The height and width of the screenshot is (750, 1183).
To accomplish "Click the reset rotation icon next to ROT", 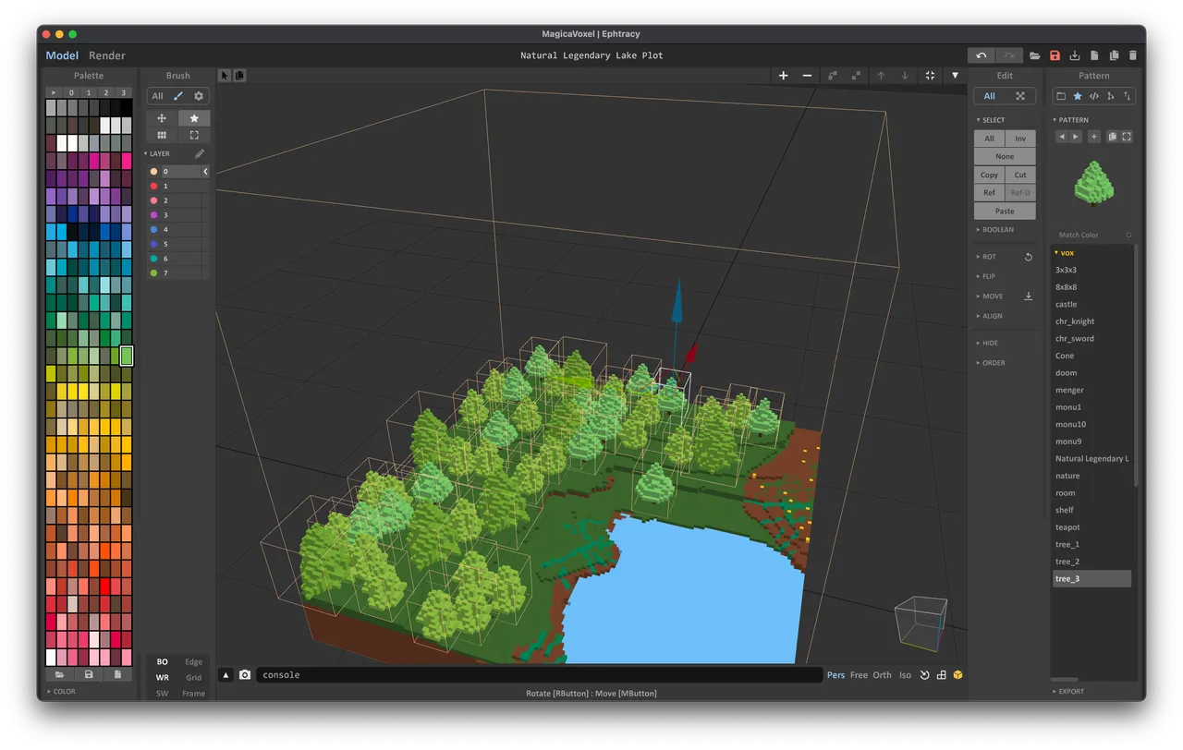I will pyautogui.click(x=1029, y=257).
